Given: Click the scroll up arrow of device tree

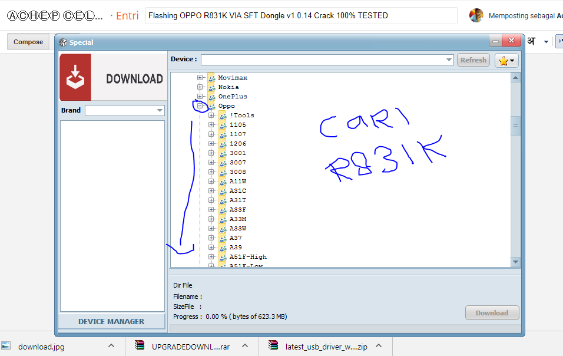Looking at the screenshot, I should click(516, 78).
